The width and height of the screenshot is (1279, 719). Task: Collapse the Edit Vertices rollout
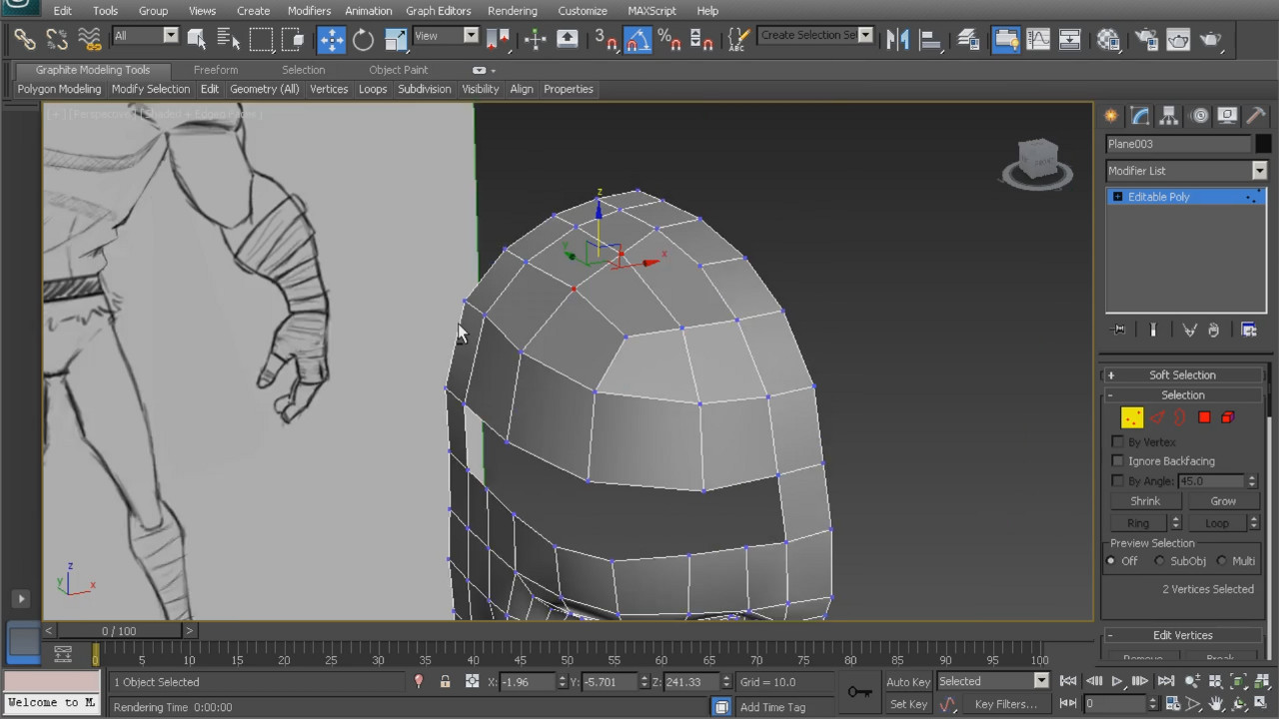[1182, 635]
